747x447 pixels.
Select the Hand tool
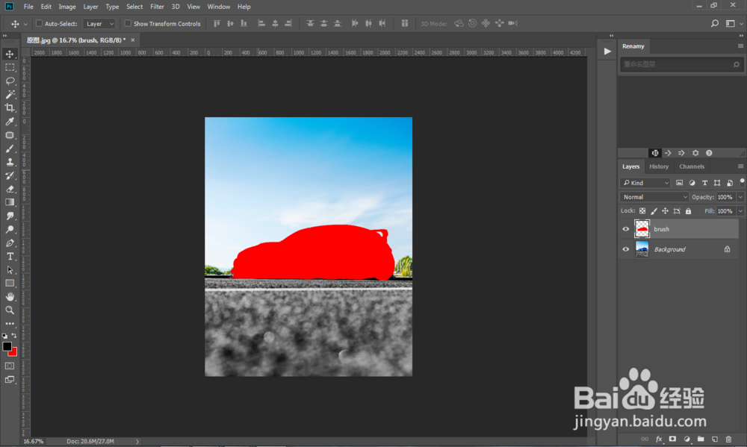pos(10,296)
